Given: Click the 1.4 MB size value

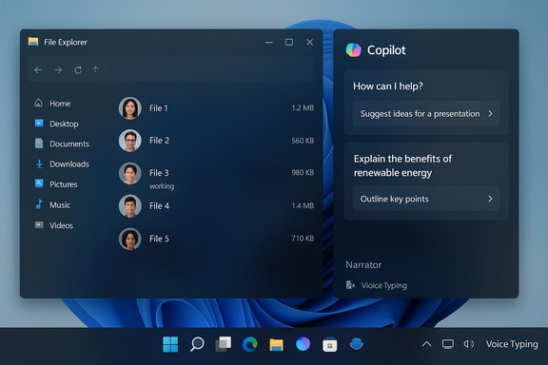Looking at the screenshot, I should click(x=303, y=205).
